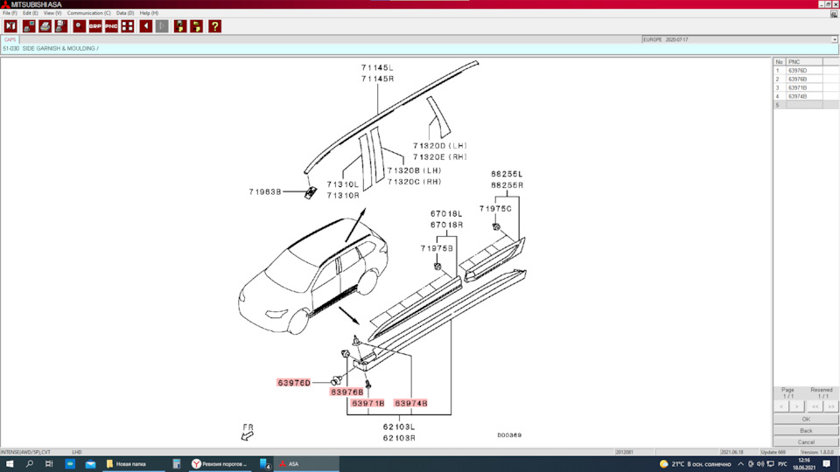Select row 2 with PNC 63976B
Viewport: 840px width, 472px height.
pyautogui.click(x=806, y=80)
